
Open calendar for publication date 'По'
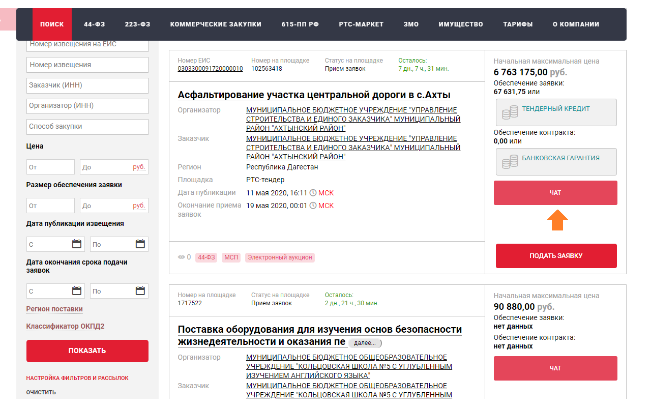coord(140,244)
